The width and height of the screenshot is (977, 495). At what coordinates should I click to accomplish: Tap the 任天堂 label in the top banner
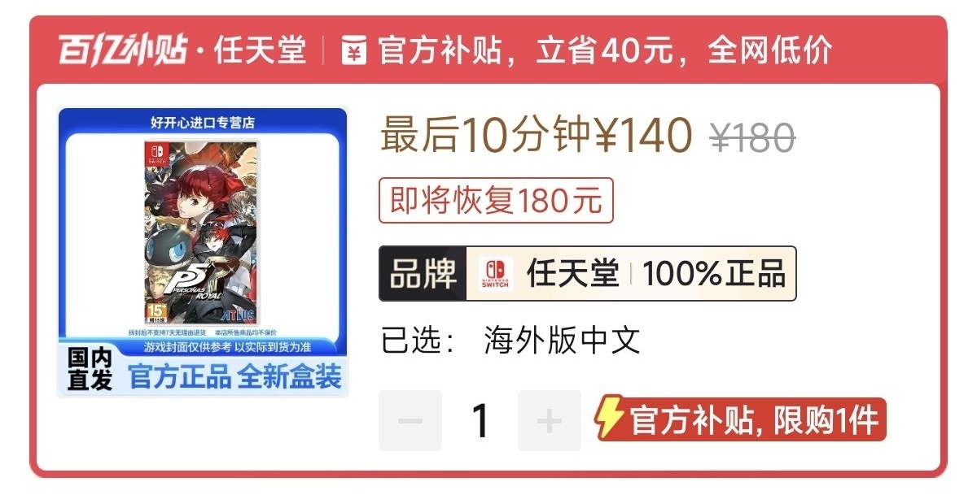coord(261,50)
